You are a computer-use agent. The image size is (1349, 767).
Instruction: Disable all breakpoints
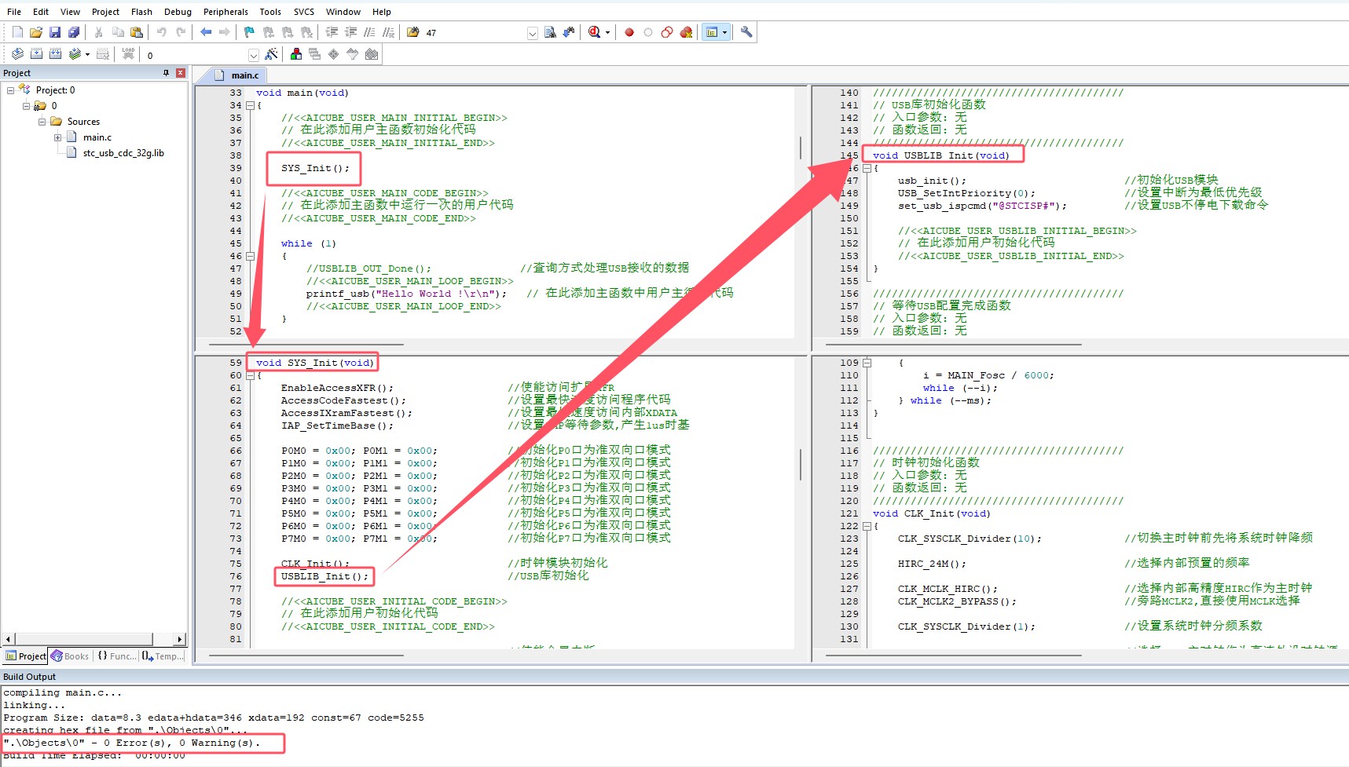click(x=667, y=32)
